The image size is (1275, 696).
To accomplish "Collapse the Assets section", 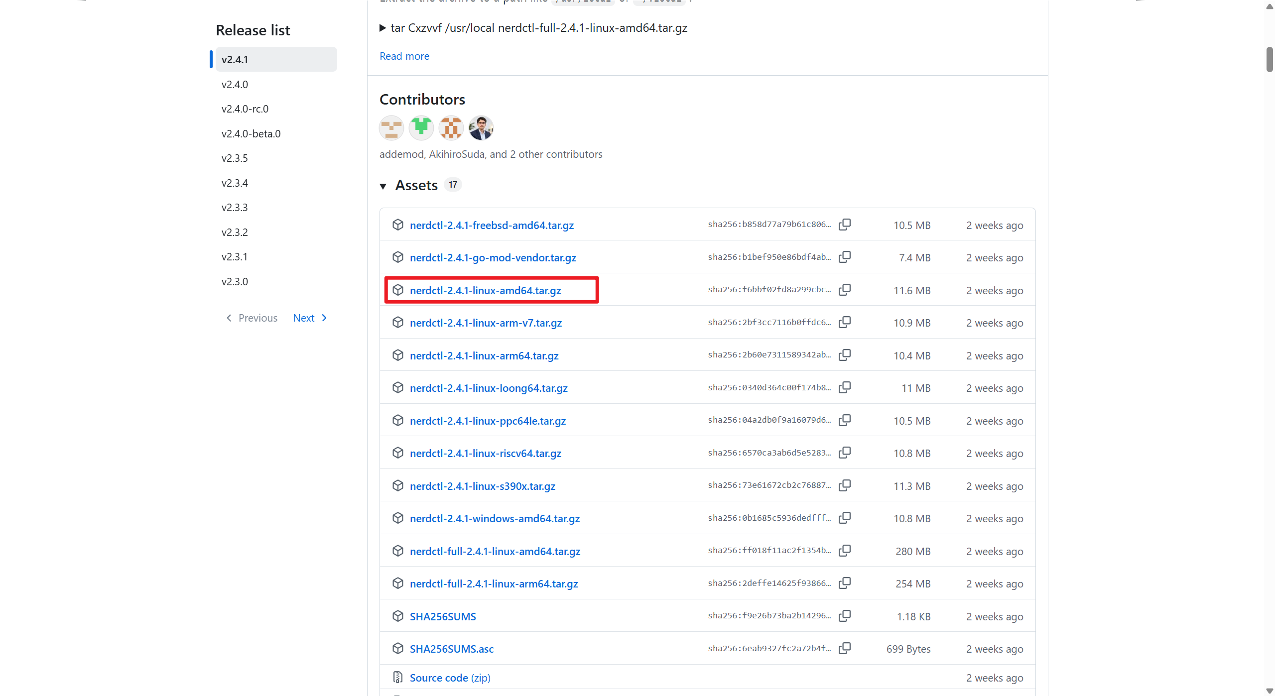I will [383, 186].
